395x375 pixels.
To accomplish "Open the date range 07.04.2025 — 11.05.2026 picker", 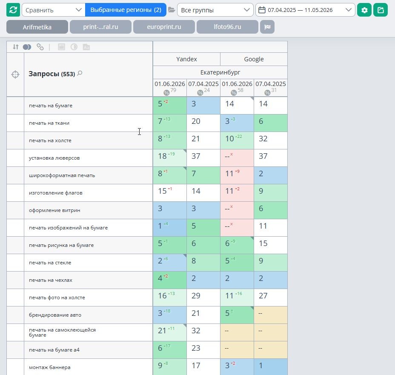I will pos(305,10).
